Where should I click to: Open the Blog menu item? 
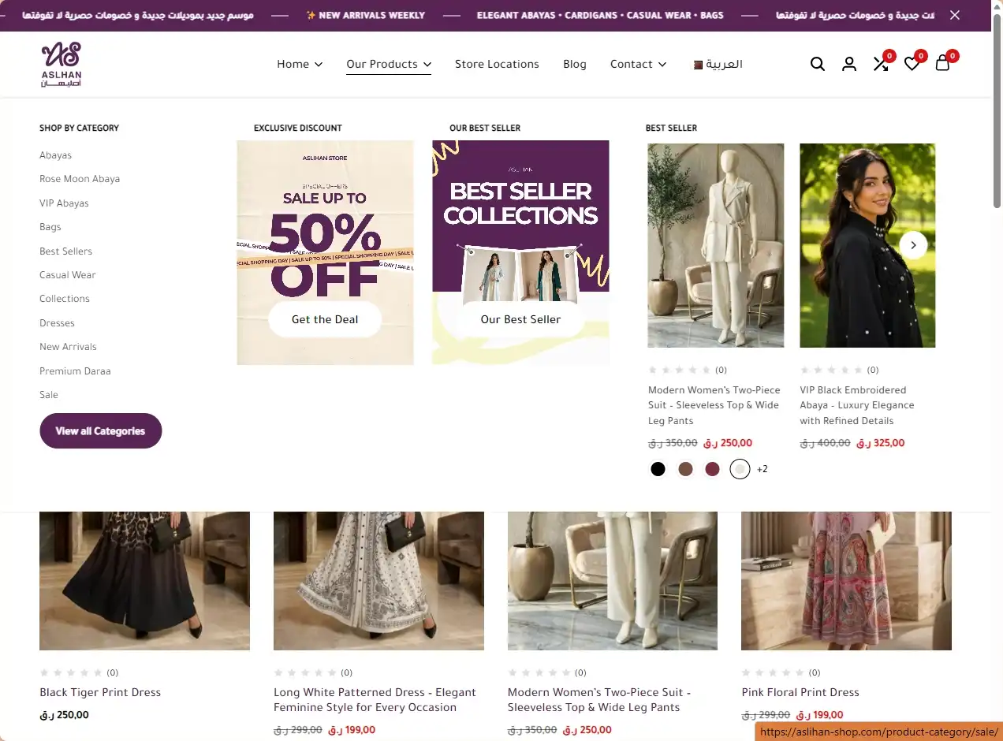575,65
